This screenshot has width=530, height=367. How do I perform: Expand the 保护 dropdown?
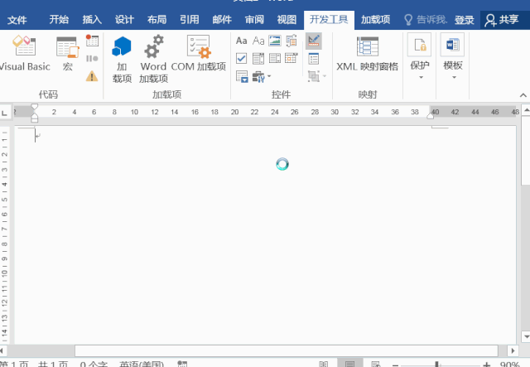[420, 56]
